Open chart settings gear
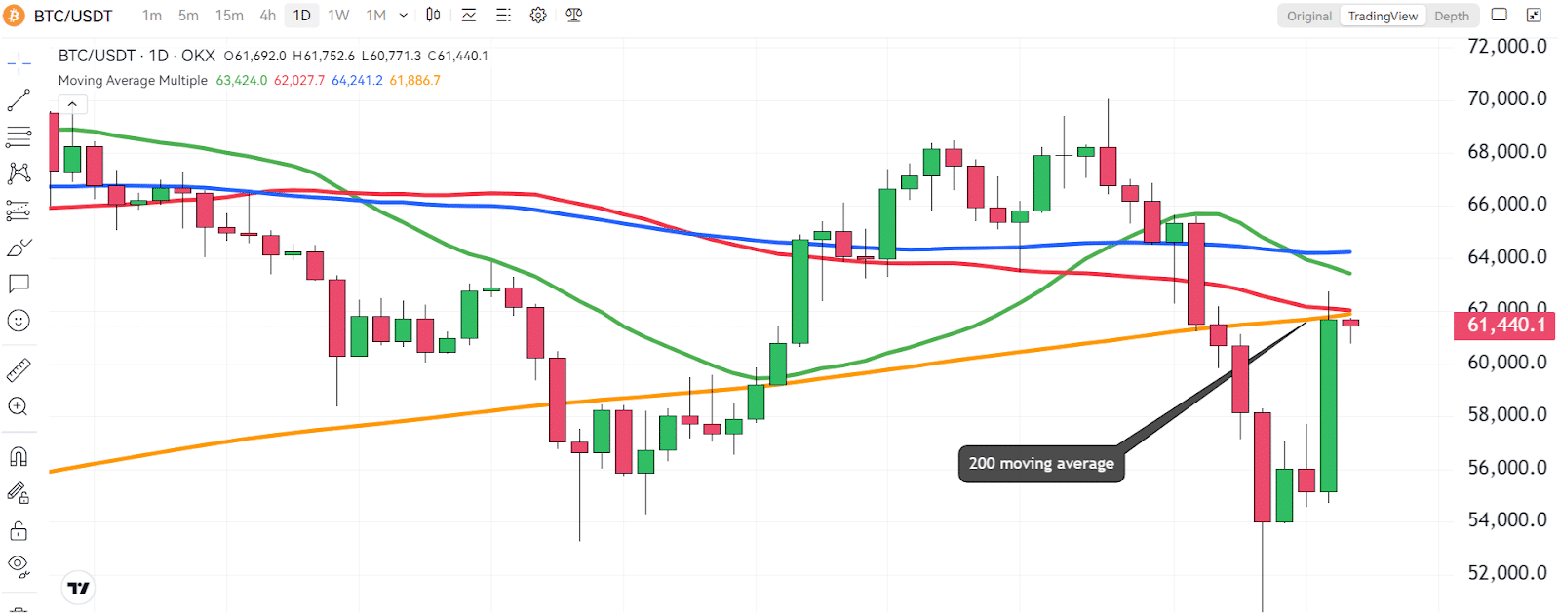Viewport: 1560px width, 614px height. (x=538, y=15)
